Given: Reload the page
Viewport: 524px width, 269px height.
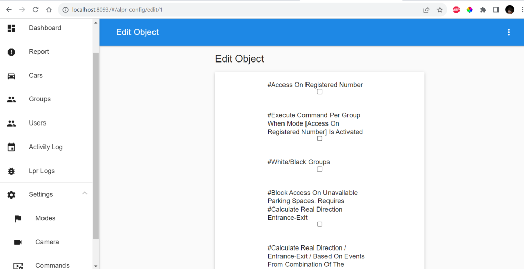Looking at the screenshot, I should [x=35, y=10].
